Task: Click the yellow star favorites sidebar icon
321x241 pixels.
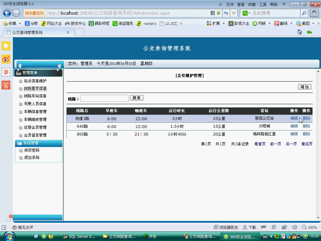Action: coord(6,46)
